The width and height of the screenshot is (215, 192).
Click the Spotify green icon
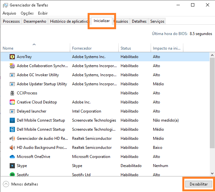12,174
